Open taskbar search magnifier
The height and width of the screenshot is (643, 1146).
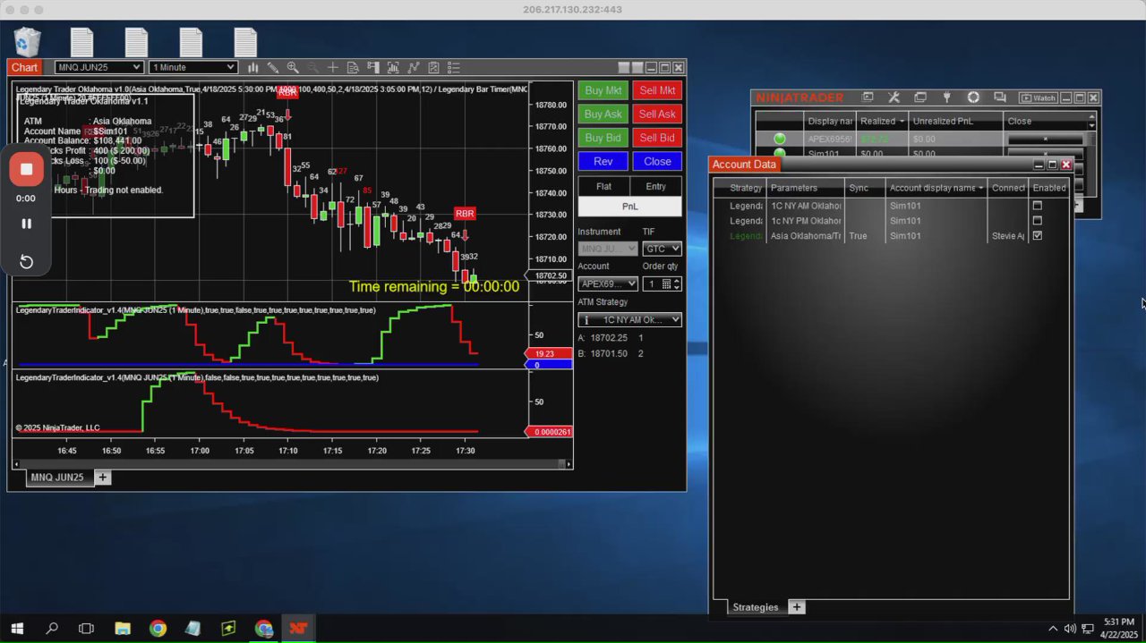click(52, 629)
